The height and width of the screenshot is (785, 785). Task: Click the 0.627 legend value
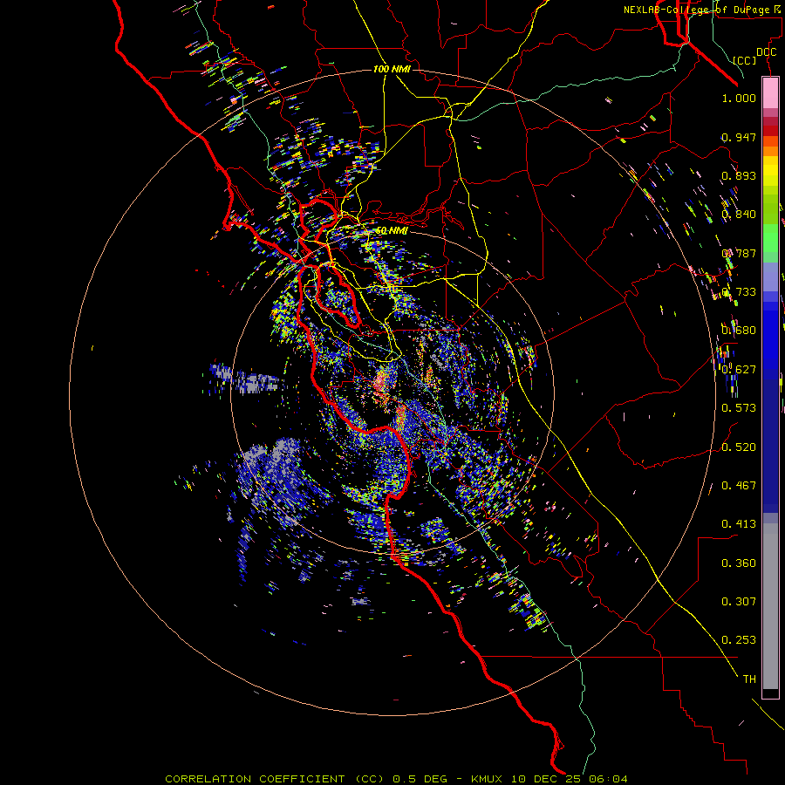point(739,370)
